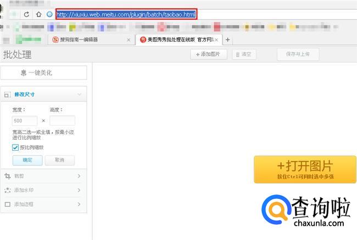This screenshot has height=240, width=357.
Task: Click the browser home icon
Action: pos(38,14)
